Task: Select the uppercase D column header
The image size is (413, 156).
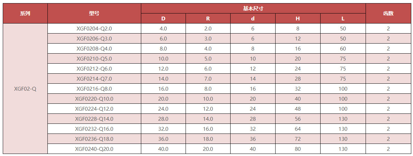Action: [x=163, y=19]
